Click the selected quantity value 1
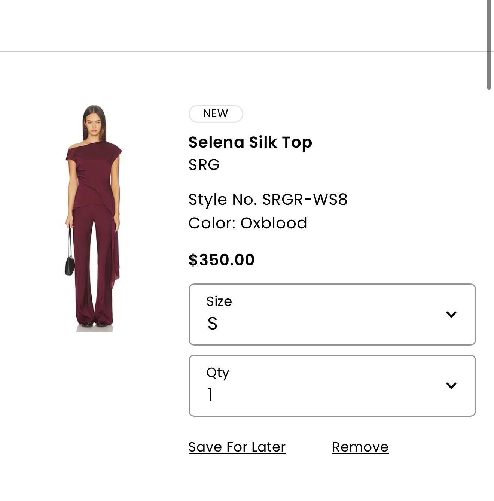 (210, 395)
